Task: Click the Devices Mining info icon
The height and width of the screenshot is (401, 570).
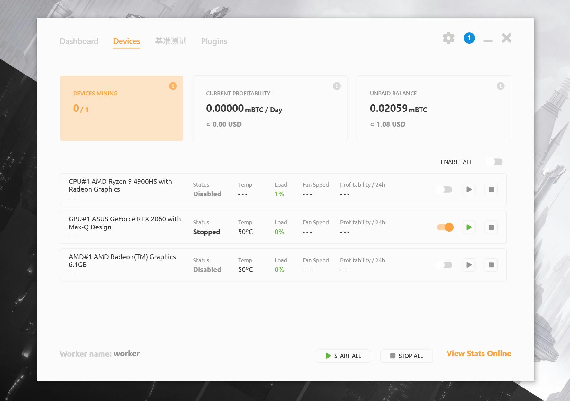Action: (173, 86)
